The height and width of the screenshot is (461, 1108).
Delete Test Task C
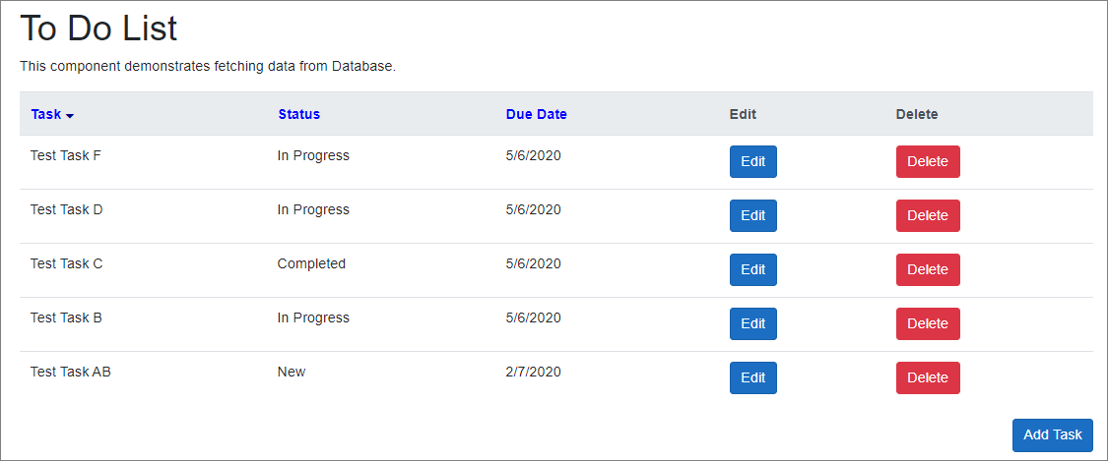(x=927, y=270)
